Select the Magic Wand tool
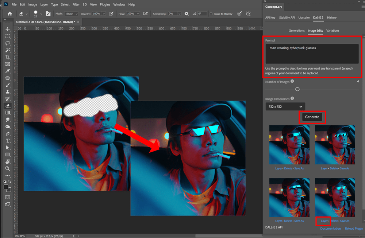The image size is (365, 238). [8, 50]
